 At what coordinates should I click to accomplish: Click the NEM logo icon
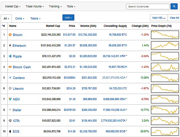pos(10,99)
